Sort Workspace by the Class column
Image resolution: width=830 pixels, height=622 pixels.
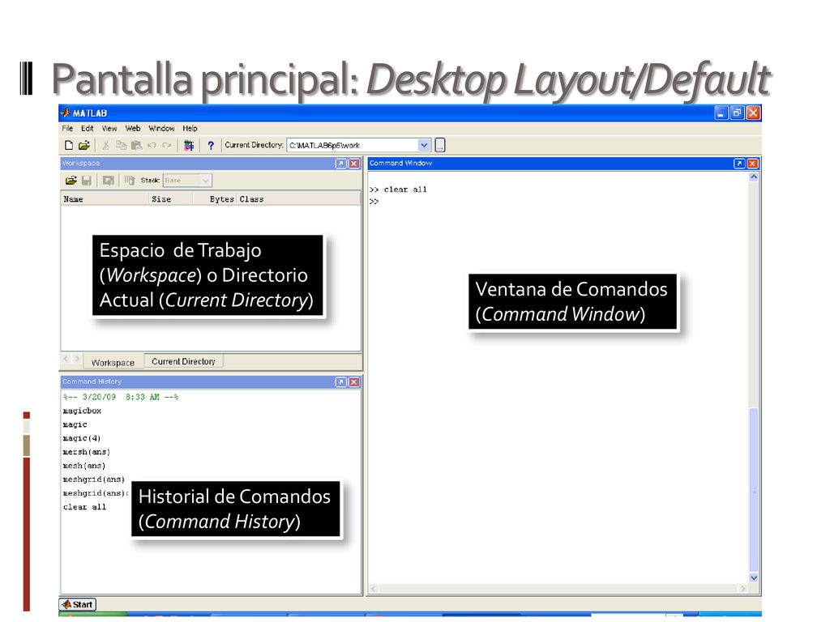pyautogui.click(x=299, y=199)
